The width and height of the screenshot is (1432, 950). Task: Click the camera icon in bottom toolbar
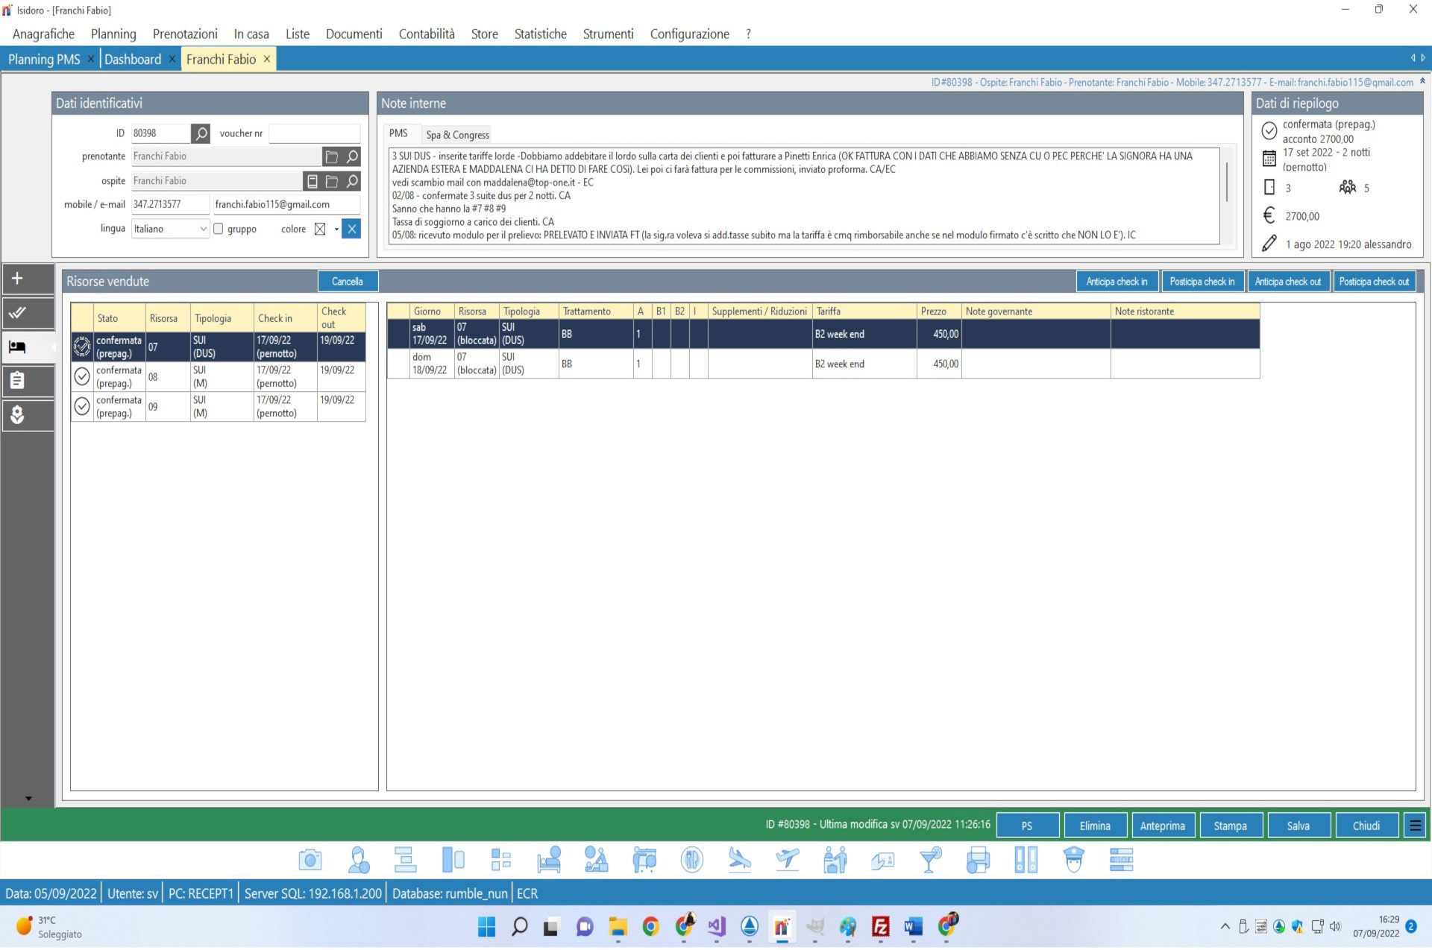point(310,860)
